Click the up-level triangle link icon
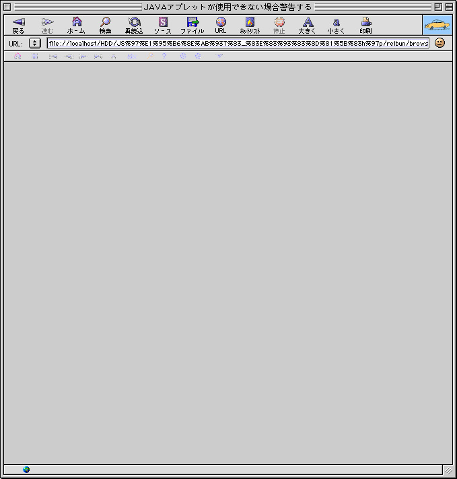457x479 pixels. coord(114,57)
